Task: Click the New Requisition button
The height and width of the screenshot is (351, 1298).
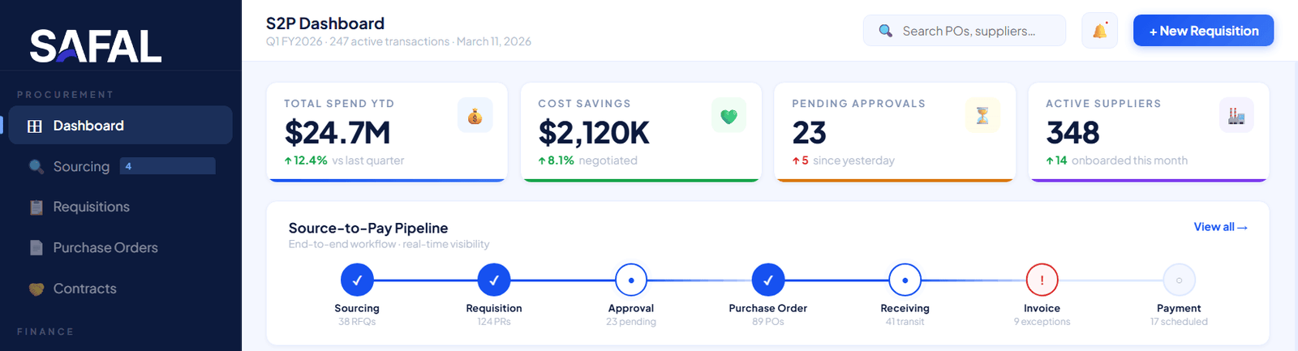Action: [x=1203, y=31]
